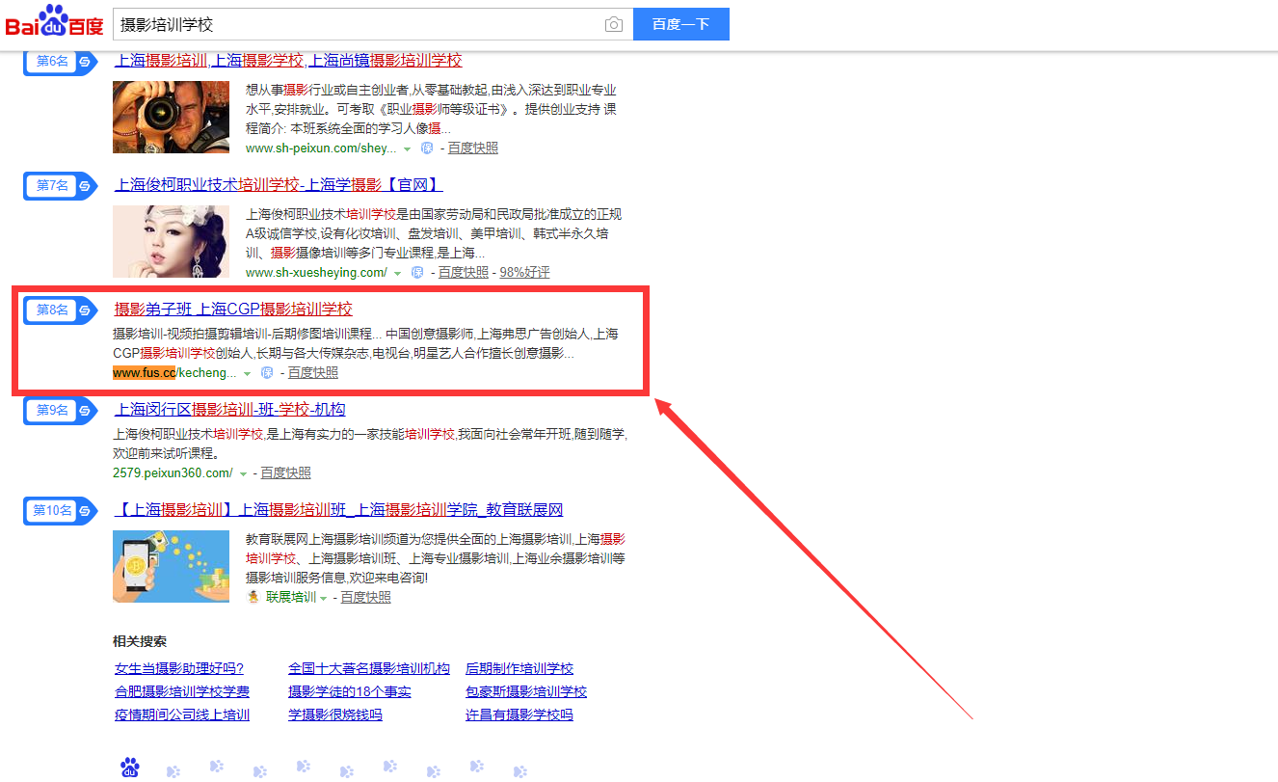Viewport: 1278px width, 782px height.
Task: Click the blue Baidu paw pagination icon
Action: 129,768
